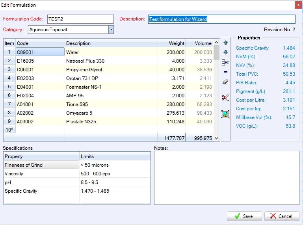
Task: Click the insert row icon
Action: point(225,62)
